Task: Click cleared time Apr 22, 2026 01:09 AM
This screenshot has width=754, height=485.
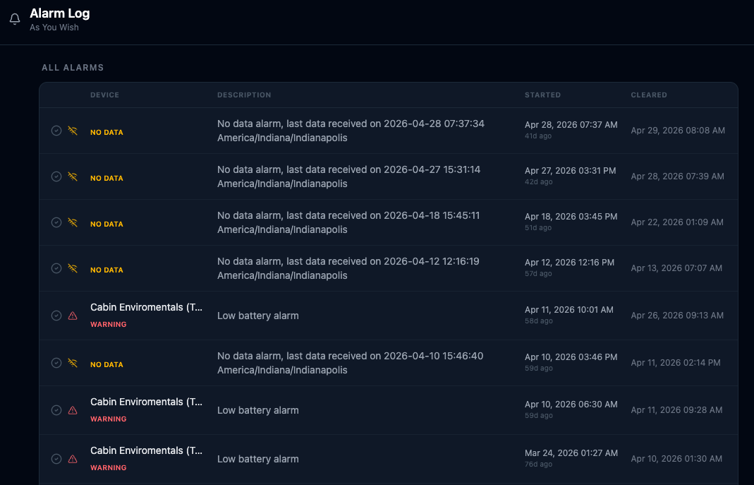Action: click(677, 222)
